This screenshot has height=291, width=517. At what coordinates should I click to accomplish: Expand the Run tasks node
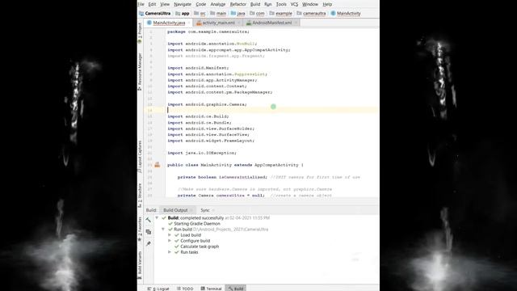170,252
